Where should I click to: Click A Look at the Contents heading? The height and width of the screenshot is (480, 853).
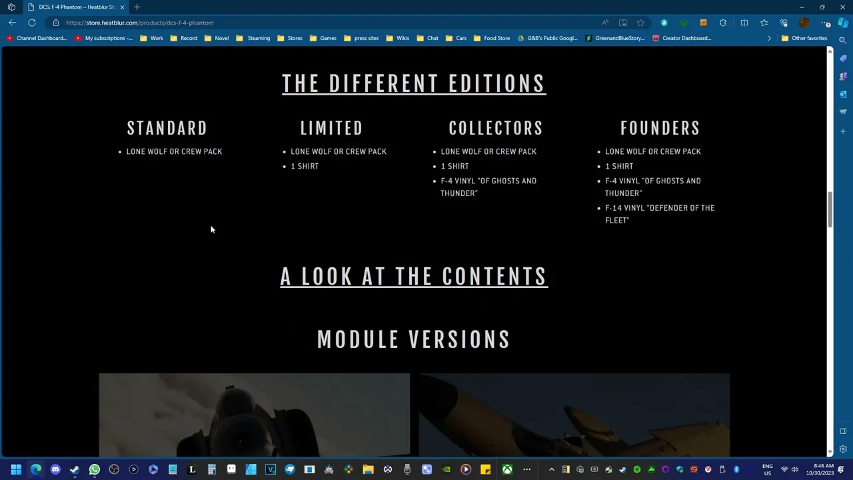pos(414,277)
